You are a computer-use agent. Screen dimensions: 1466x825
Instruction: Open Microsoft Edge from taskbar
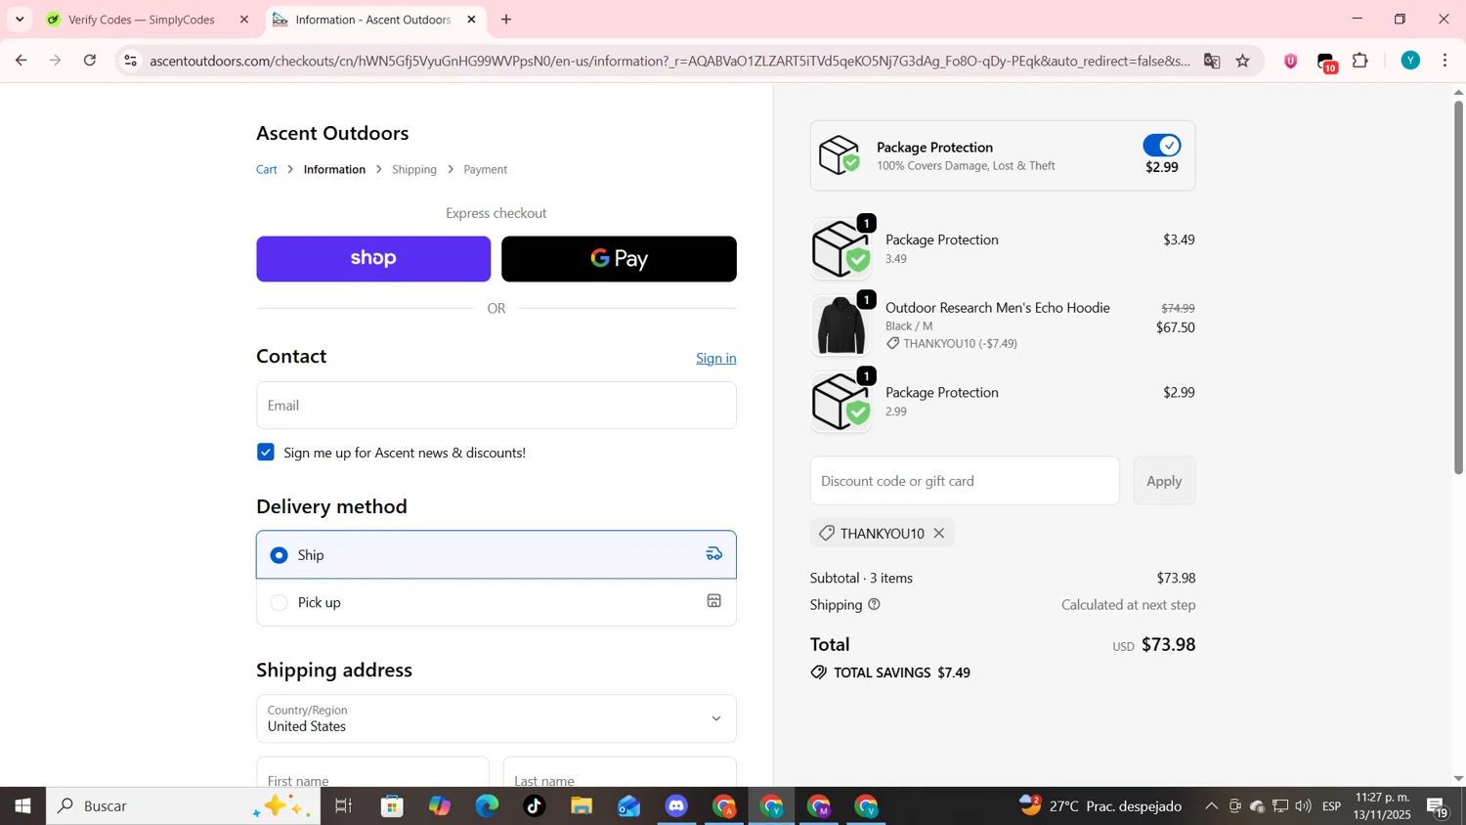click(x=487, y=806)
